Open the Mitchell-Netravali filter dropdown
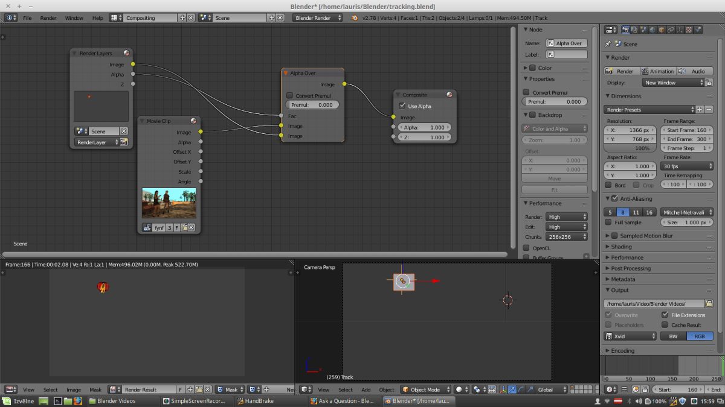The height and width of the screenshot is (407, 725). [686, 212]
